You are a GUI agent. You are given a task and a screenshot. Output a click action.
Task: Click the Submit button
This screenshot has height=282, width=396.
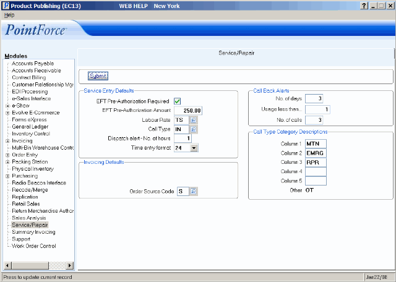pyautogui.click(x=98, y=76)
